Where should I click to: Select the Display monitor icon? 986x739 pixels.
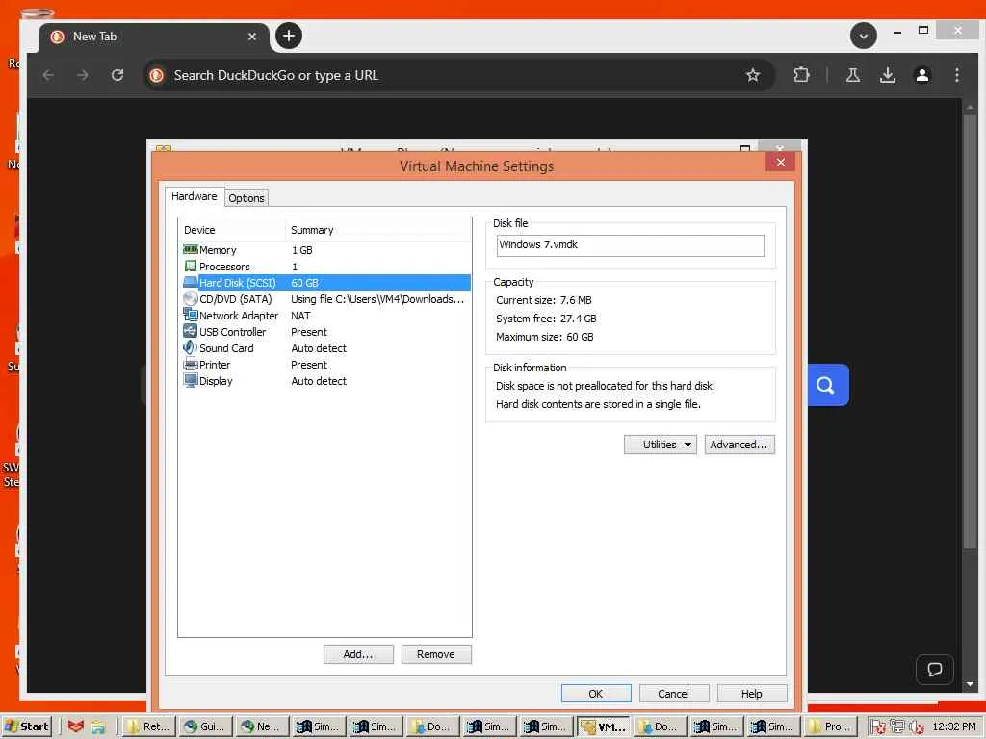(191, 380)
